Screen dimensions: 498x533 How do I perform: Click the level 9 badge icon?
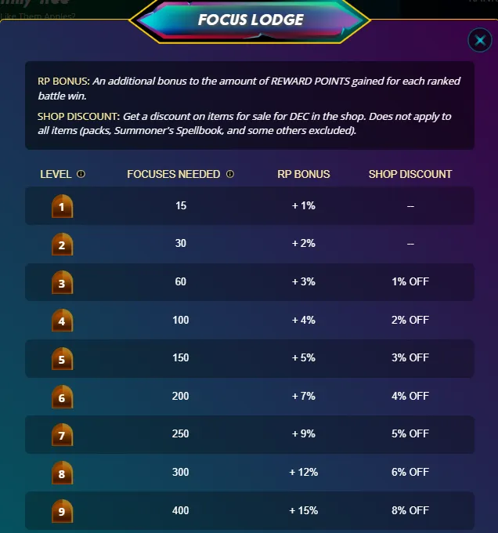click(x=62, y=511)
